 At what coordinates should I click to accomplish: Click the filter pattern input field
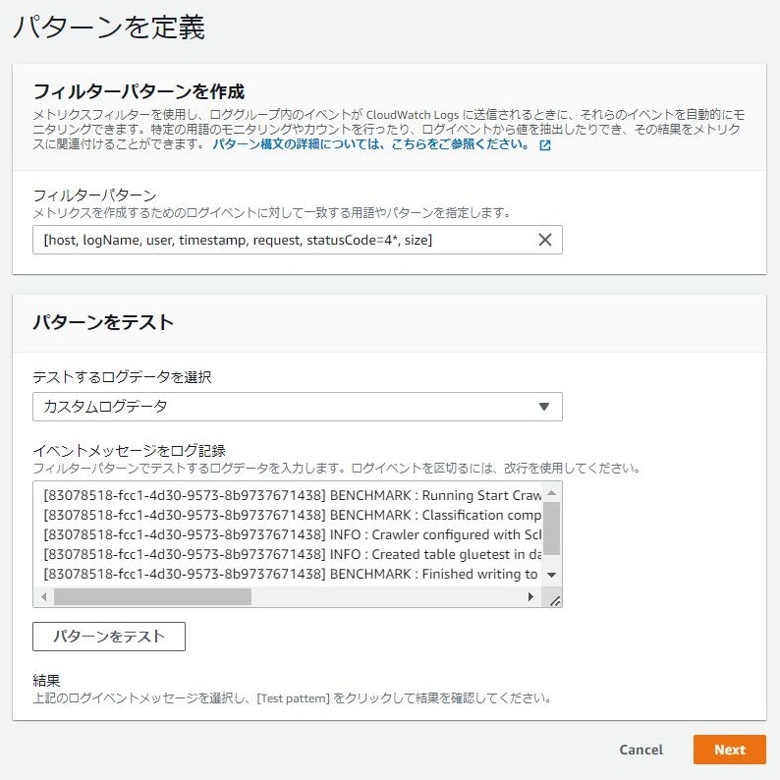tap(298, 240)
